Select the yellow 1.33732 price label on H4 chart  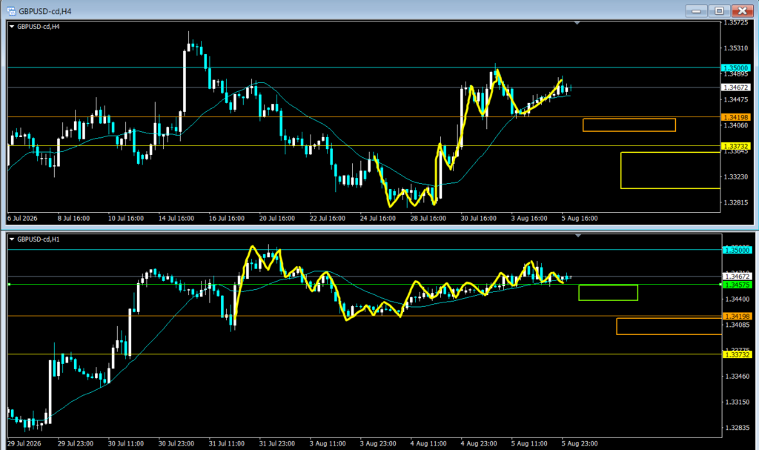pyautogui.click(x=736, y=146)
